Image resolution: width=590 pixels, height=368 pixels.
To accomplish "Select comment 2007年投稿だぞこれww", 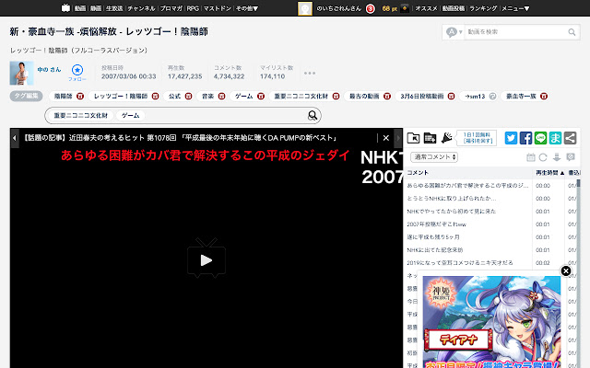I will coord(436,224).
